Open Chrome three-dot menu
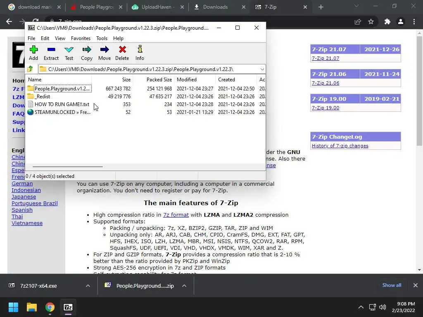The height and width of the screenshot is (317, 423). pos(414,21)
